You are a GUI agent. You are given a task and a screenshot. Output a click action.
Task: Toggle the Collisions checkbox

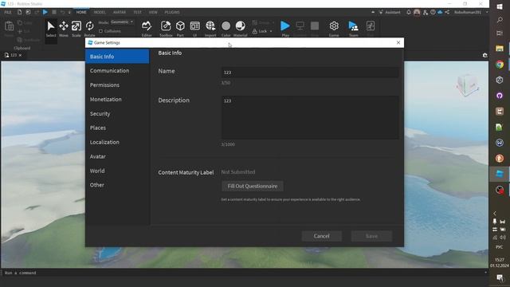point(101,31)
